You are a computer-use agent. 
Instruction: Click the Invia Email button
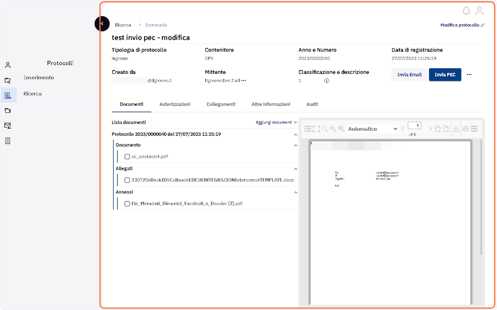pyautogui.click(x=410, y=75)
